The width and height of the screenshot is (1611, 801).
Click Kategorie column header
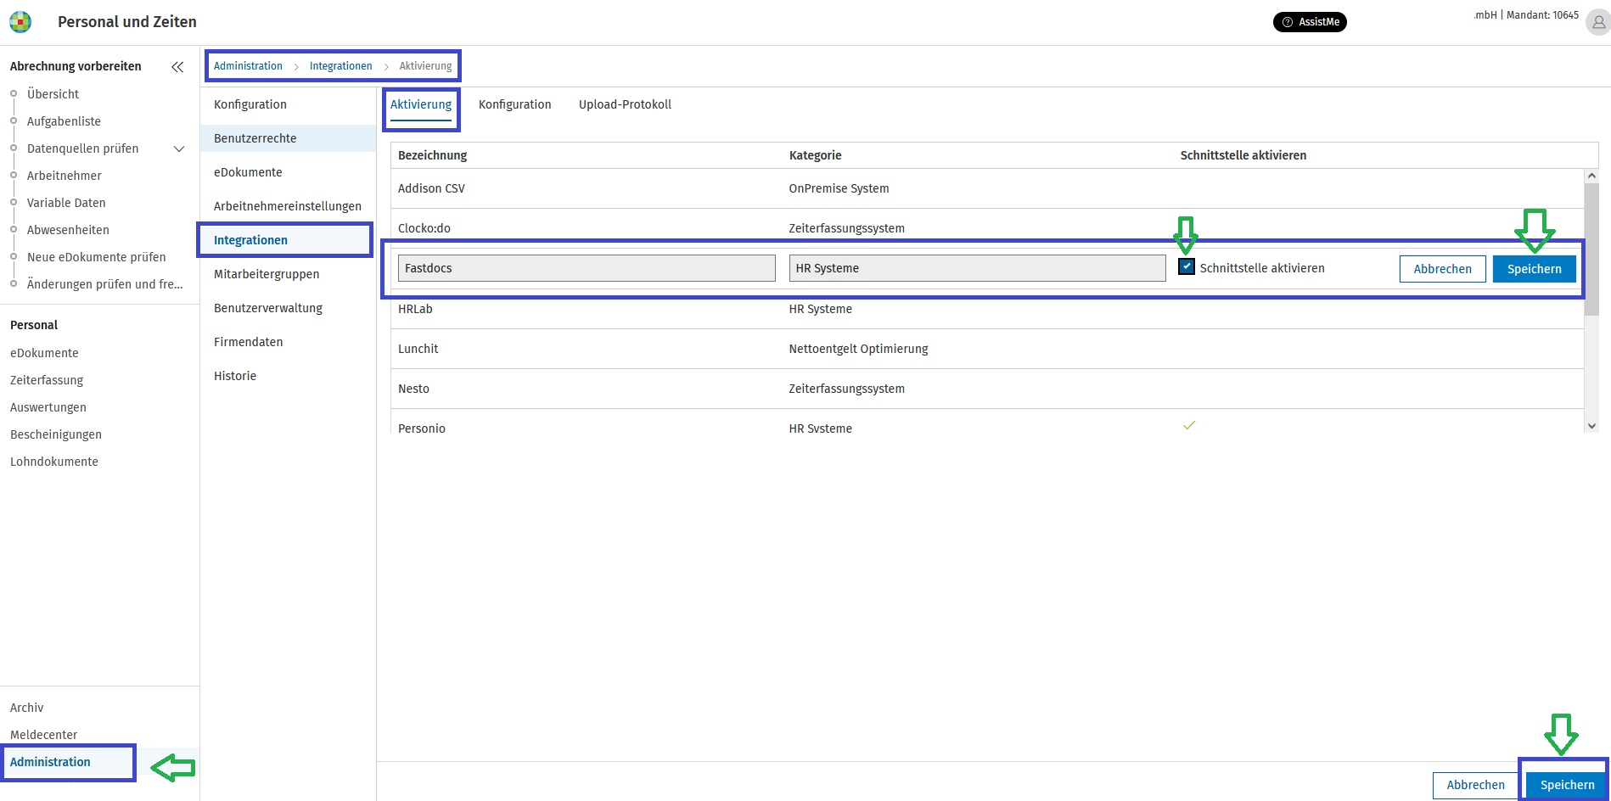click(816, 155)
